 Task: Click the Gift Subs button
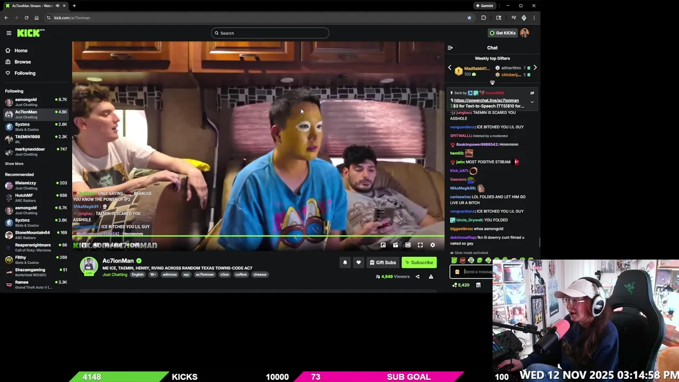click(x=383, y=263)
